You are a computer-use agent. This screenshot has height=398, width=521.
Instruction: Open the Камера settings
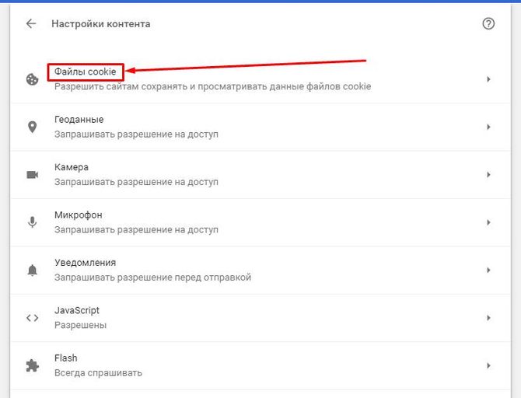[x=260, y=175]
